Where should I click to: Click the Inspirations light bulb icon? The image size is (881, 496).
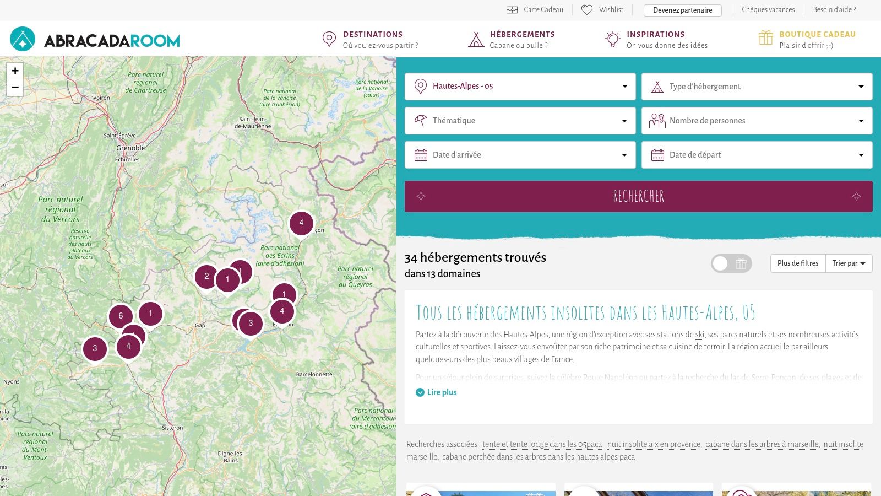612,39
